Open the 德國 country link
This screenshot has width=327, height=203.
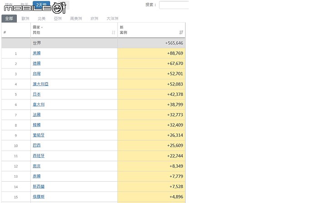click(x=37, y=64)
